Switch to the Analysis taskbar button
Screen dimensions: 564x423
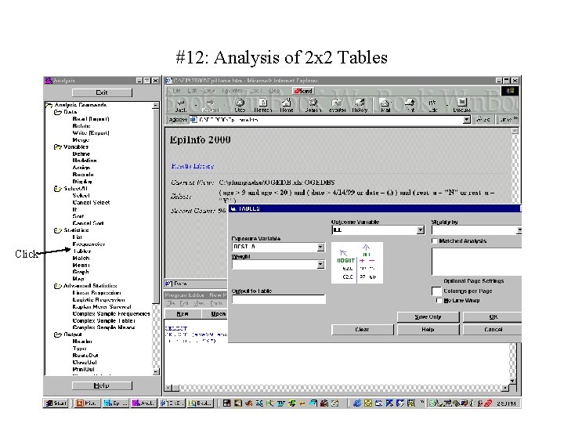pos(143,403)
